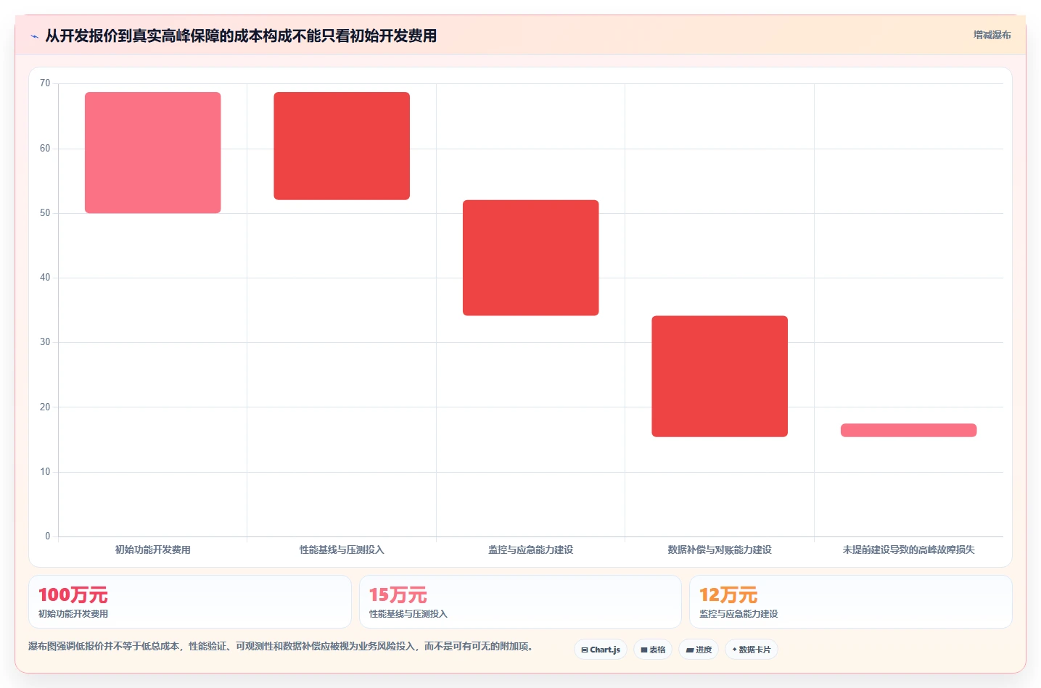Image resolution: width=1041 pixels, height=688 pixels.
Task: Click x-axis label 数据补偿与对账能力建设
Action: tap(720, 550)
